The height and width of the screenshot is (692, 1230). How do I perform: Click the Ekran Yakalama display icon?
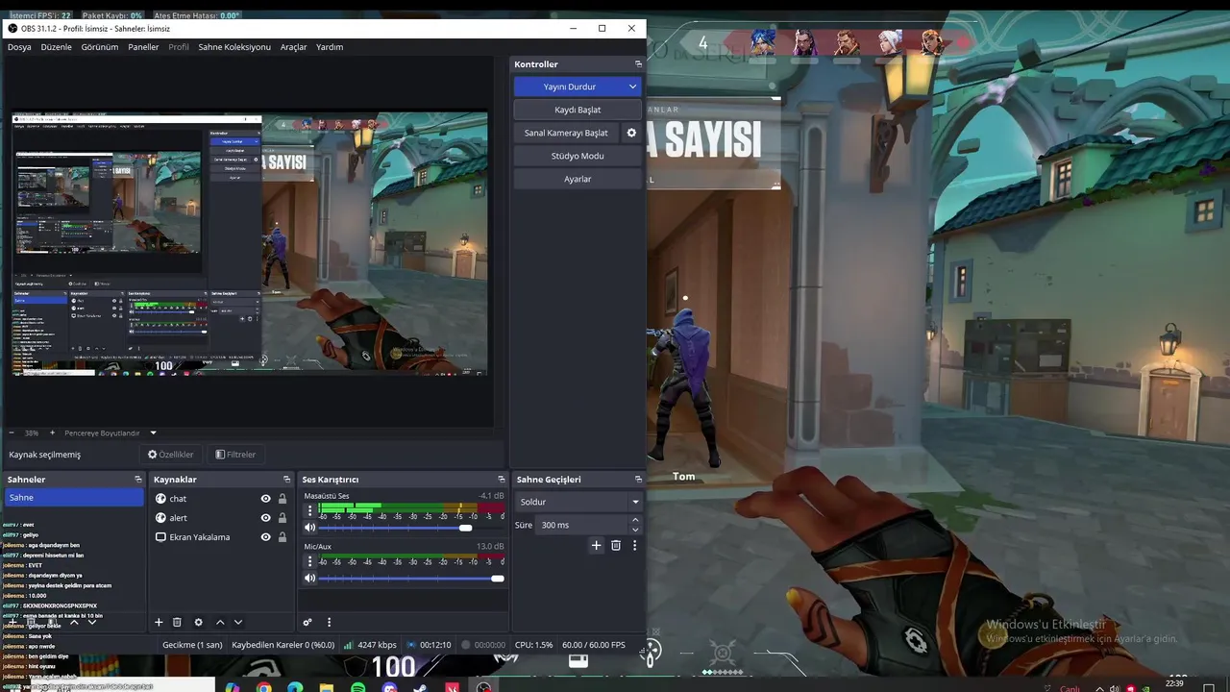coord(160,537)
